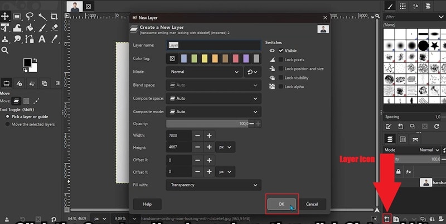Swap foreground and background colors
This screenshot has height=224, width=446.
coord(35,60)
